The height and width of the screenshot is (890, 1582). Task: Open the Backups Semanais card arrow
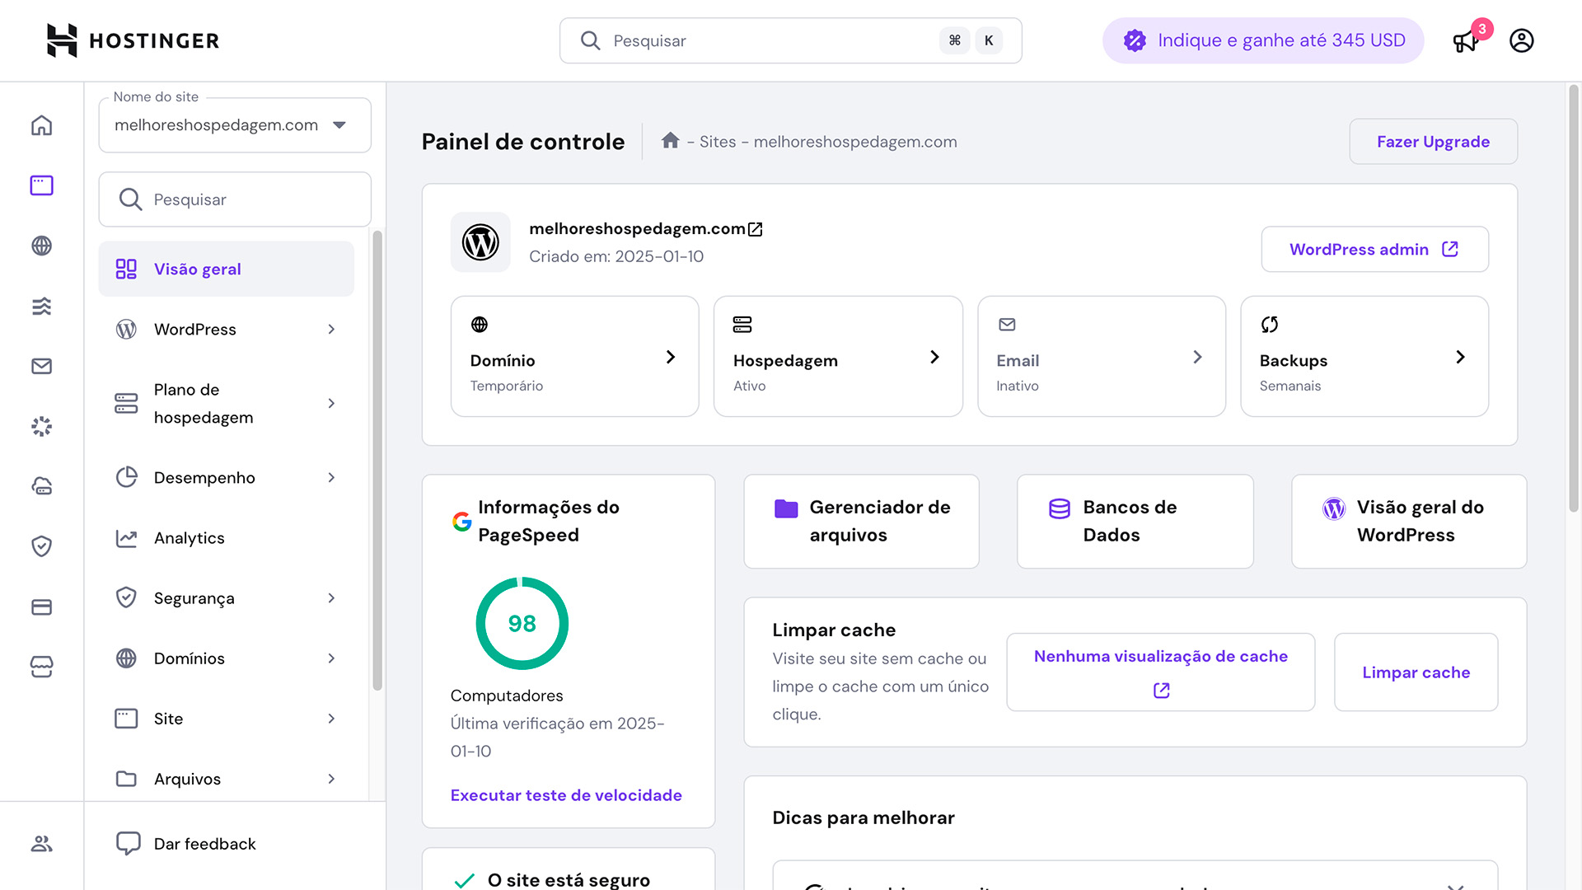pos(1460,357)
